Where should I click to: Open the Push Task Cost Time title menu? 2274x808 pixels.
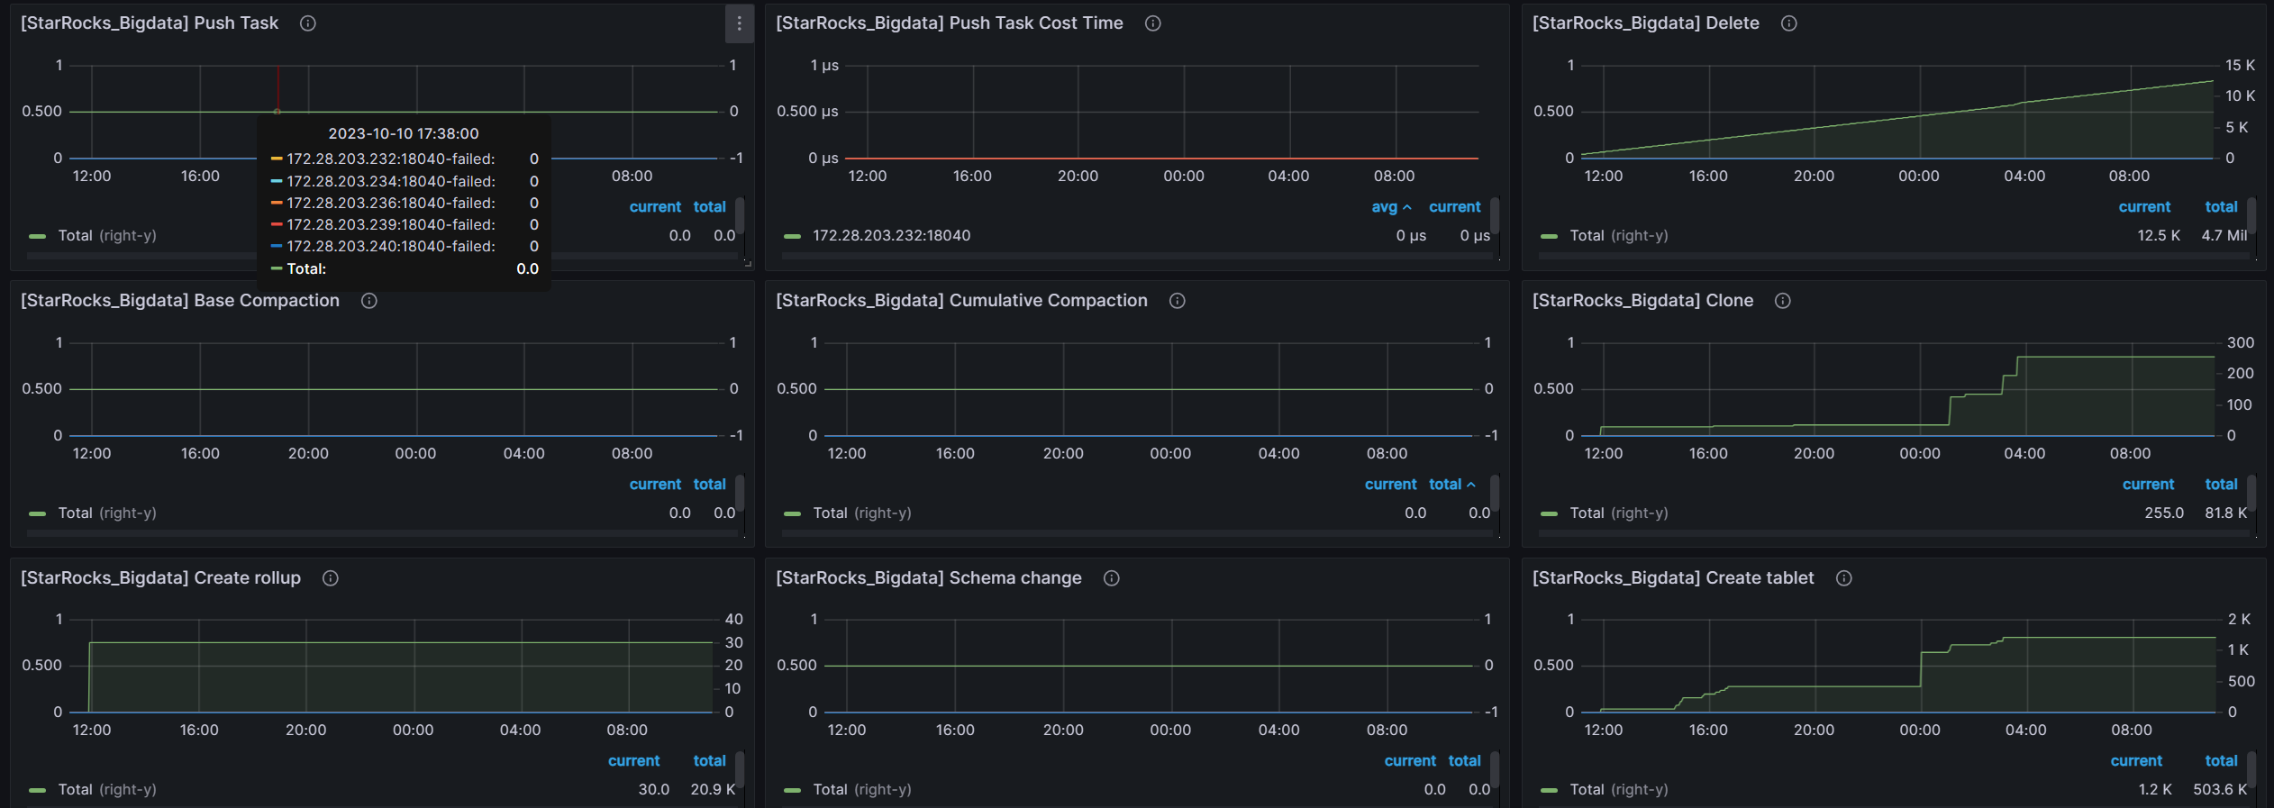coord(950,23)
